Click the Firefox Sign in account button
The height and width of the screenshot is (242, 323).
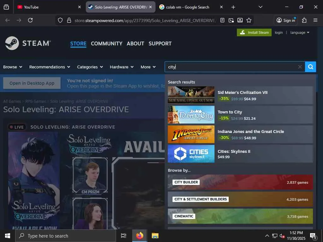tap(286, 20)
